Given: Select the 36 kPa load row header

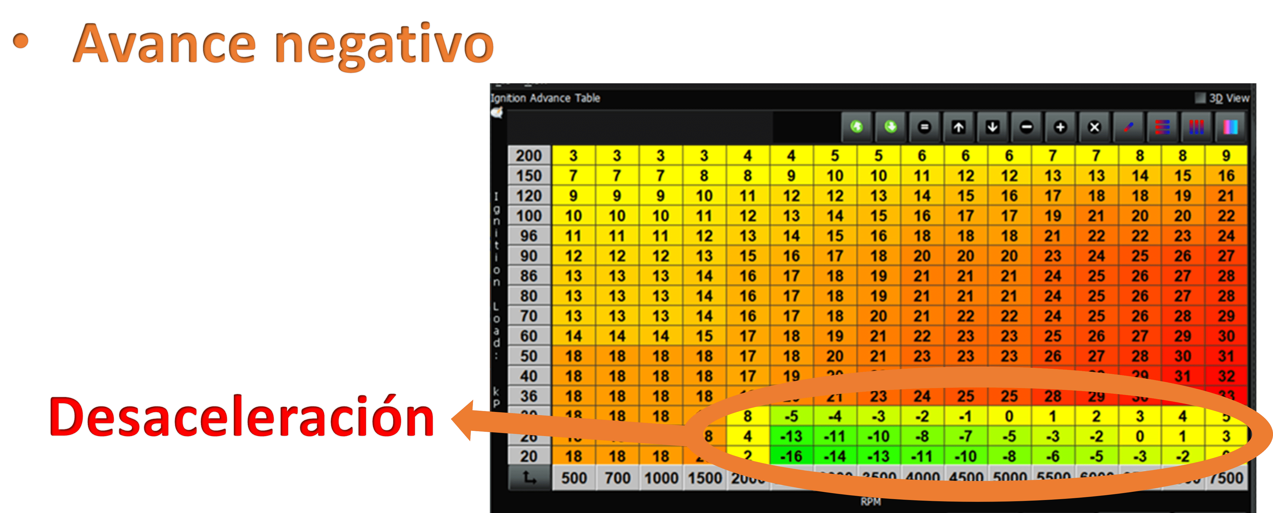Looking at the screenshot, I should pos(529,396).
